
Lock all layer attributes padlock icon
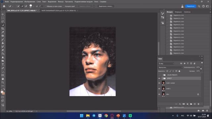[x=179, y=71]
